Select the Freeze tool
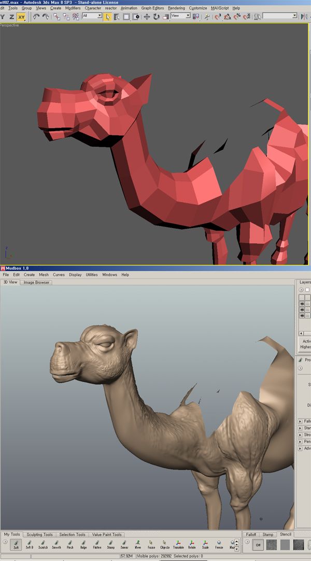 (219, 544)
